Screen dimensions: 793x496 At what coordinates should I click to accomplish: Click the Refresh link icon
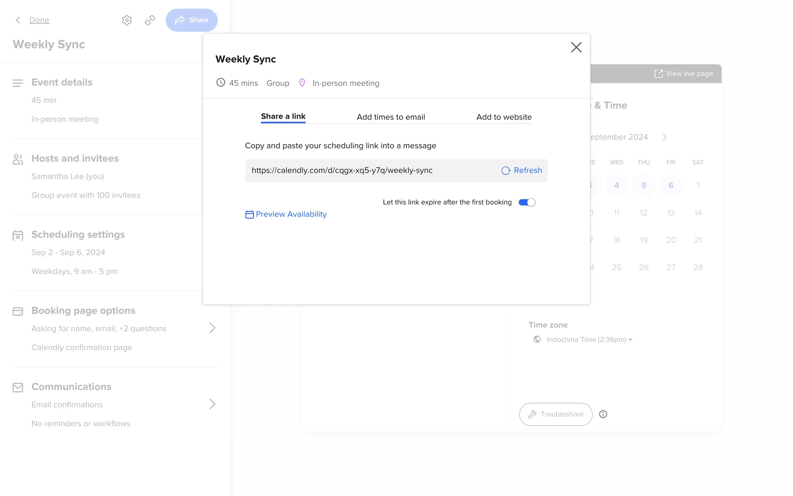coord(506,171)
